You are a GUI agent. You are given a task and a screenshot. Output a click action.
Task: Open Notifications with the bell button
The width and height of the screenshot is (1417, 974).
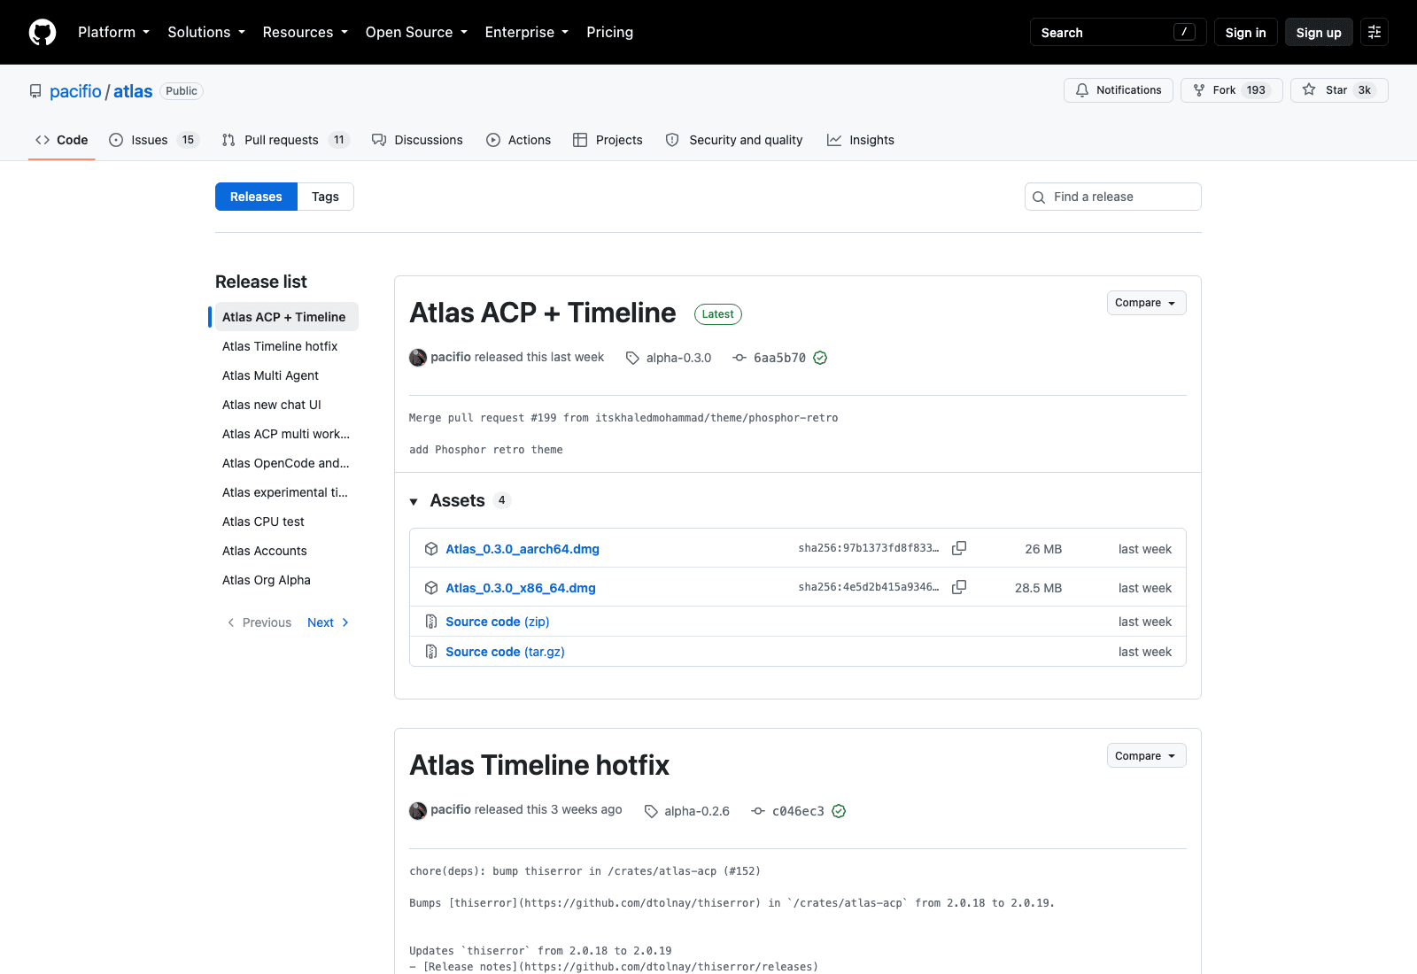coord(1119,90)
